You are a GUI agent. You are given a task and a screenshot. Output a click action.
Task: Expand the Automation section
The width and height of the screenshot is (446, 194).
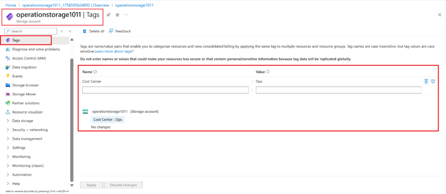[8, 174]
